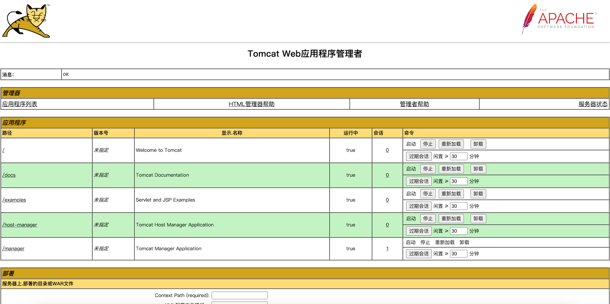Image resolution: width=610 pixels, height=304 pixels.
Task: Click 卸载 button for /host-manager application
Action: [x=478, y=219]
